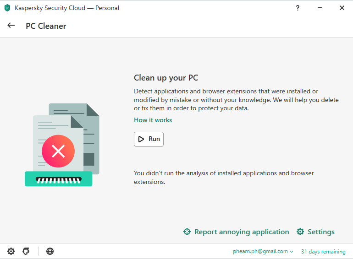Go back using the left arrow
Image resolution: width=353 pixels, height=259 pixels.
11,26
